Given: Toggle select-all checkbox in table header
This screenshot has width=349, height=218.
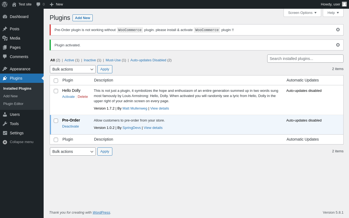Looking at the screenshot, I should [x=56, y=81].
